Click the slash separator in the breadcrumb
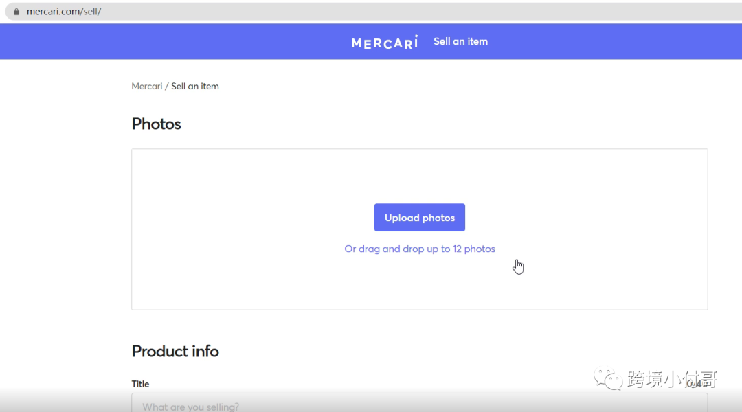The width and height of the screenshot is (742, 412). (x=166, y=87)
